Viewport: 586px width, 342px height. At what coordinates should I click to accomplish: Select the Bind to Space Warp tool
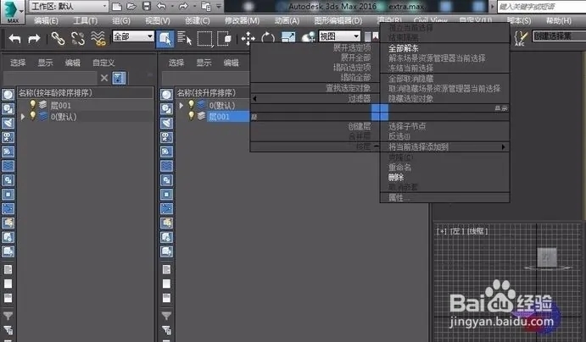pyautogui.click(x=98, y=38)
